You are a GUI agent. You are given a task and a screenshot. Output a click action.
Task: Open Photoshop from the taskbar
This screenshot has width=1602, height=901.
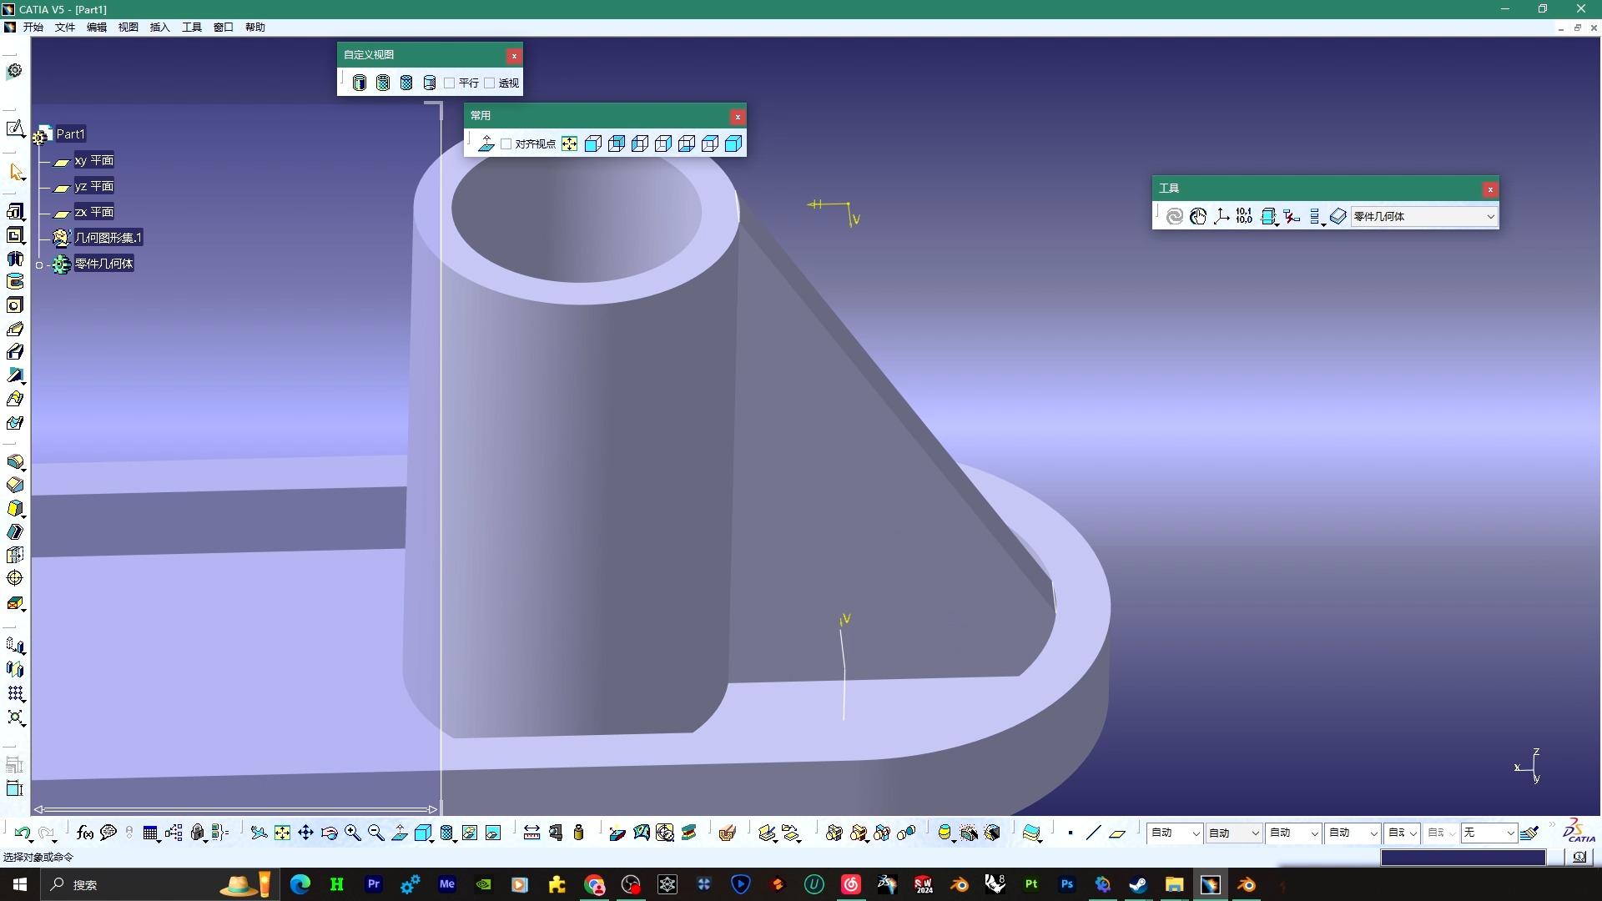tap(1067, 884)
